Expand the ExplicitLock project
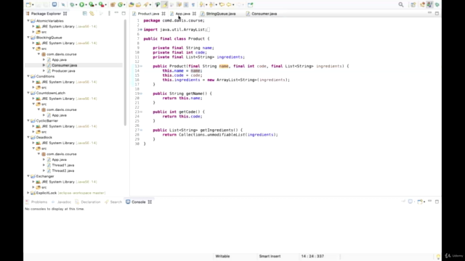The height and width of the screenshot is (261, 465). click(28, 193)
